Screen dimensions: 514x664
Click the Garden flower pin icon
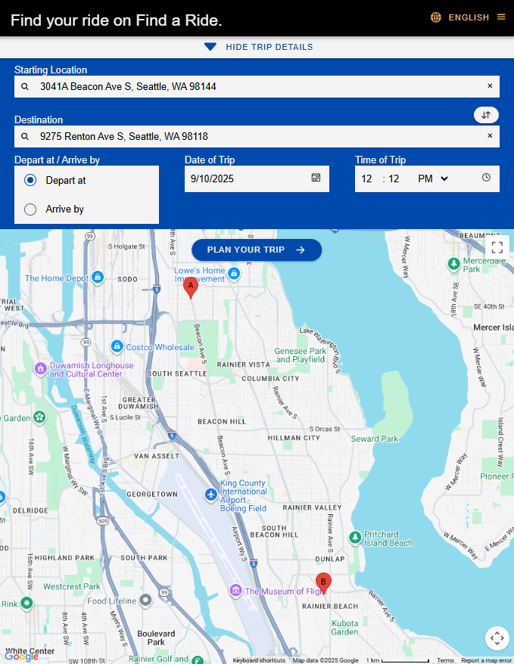pos(39,417)
